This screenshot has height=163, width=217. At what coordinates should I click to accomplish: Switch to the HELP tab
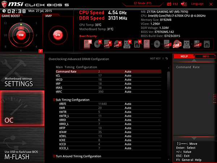[x=184, y=56]
